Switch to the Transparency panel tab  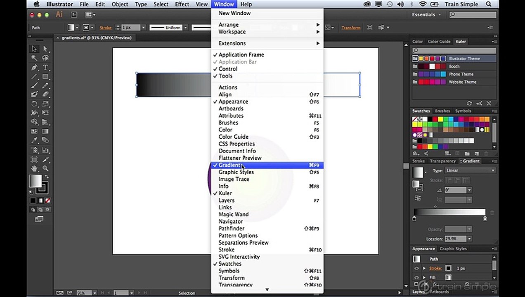(x=442, y=161)
